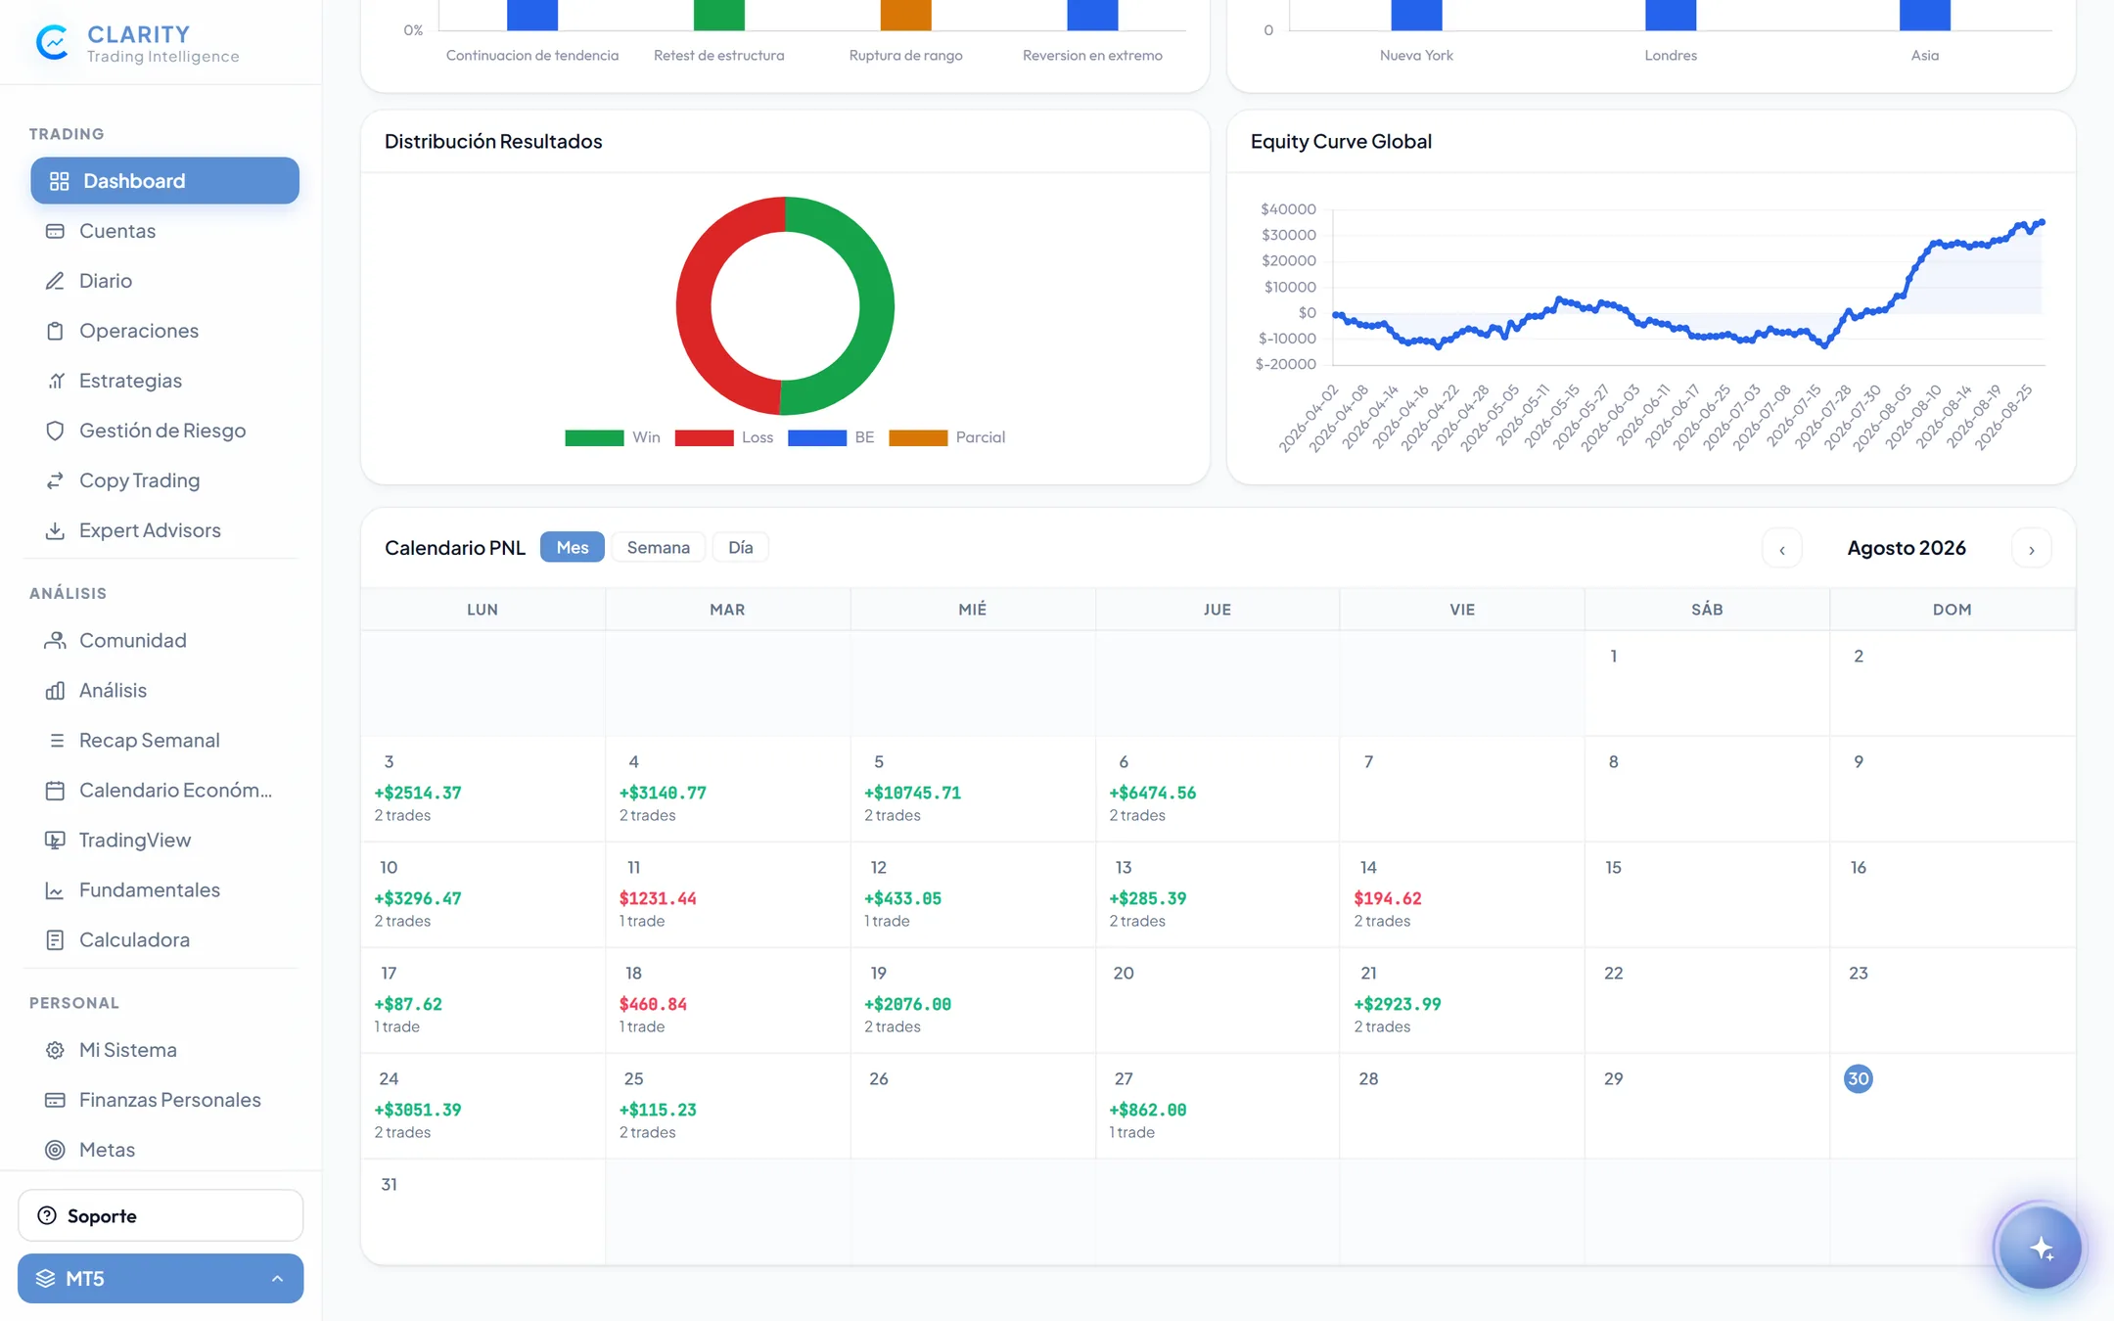Click the Agosto 2026 month label
Image resolution: width=2114 pixels, height=1321 pixels.
pyautogui.click(x=1906, y=548)
